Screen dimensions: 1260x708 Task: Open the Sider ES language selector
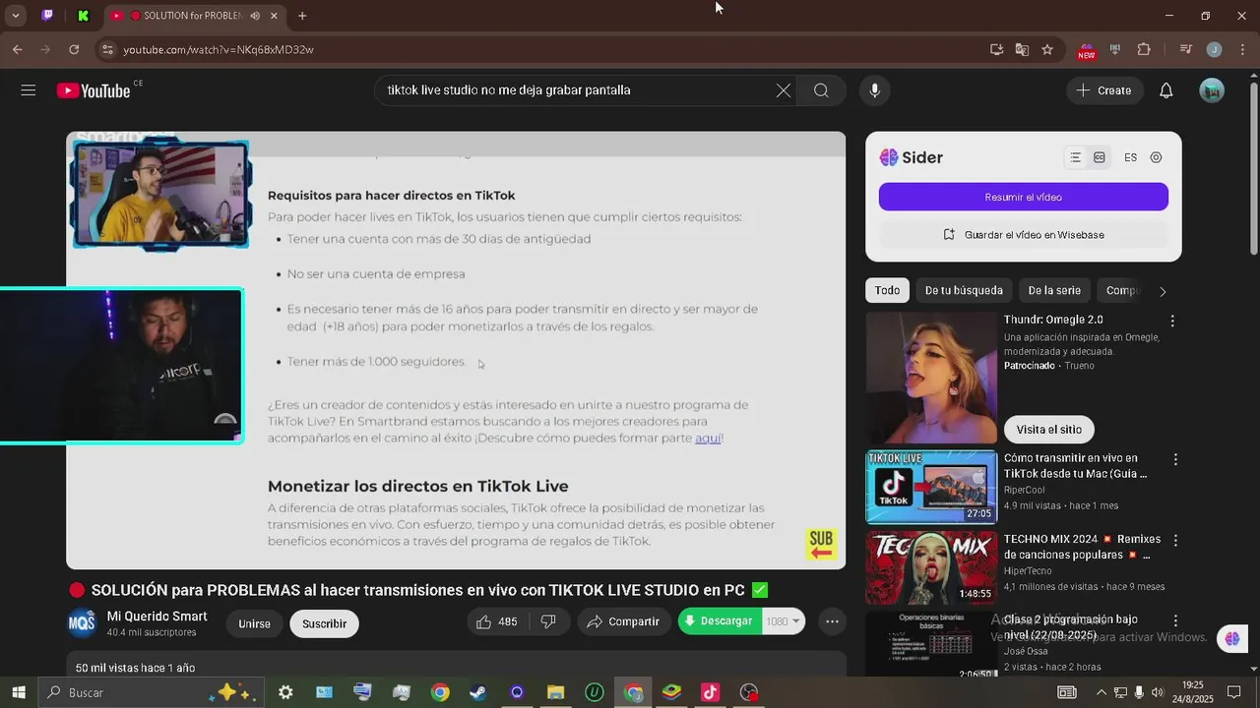click(1130, 157)
